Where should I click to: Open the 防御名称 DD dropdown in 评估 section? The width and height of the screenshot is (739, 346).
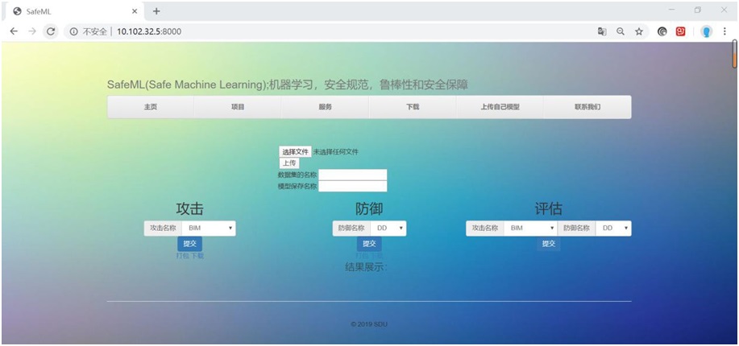point(614,229)
